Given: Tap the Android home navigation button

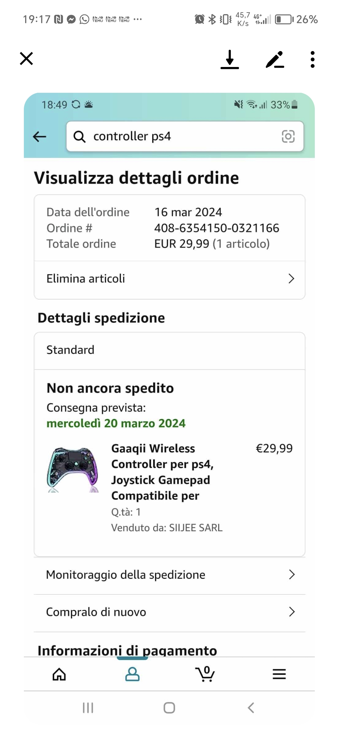Looking at the screenshot, I should tap(169, 708).
